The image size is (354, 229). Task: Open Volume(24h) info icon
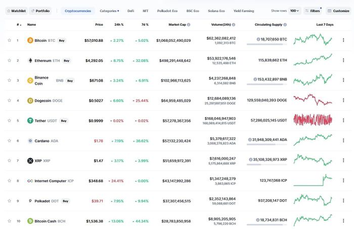(234, 25)
